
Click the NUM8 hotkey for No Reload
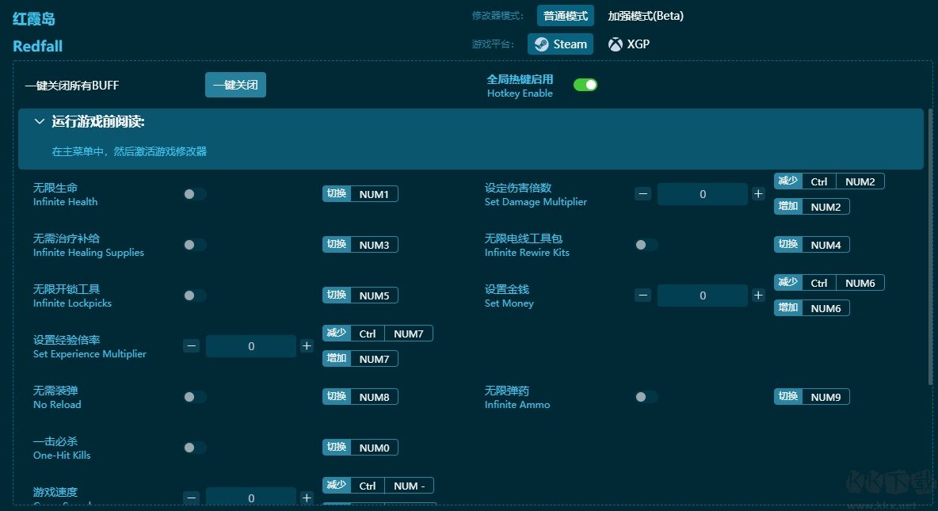[x=360, y=397]
